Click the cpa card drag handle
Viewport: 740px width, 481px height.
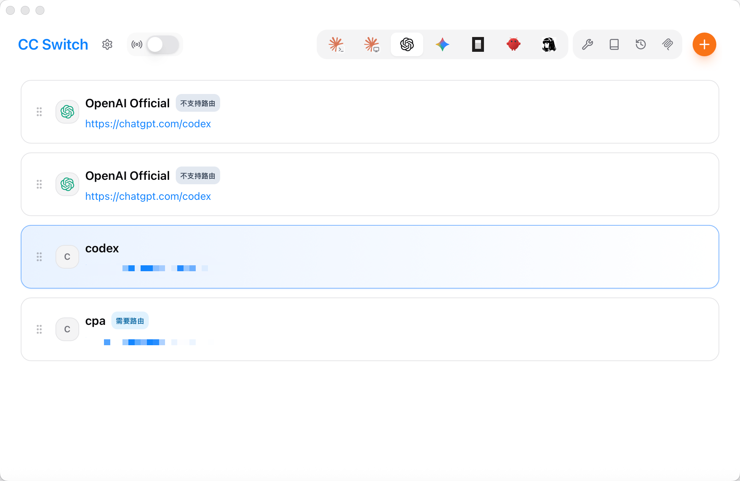(39, 329)
